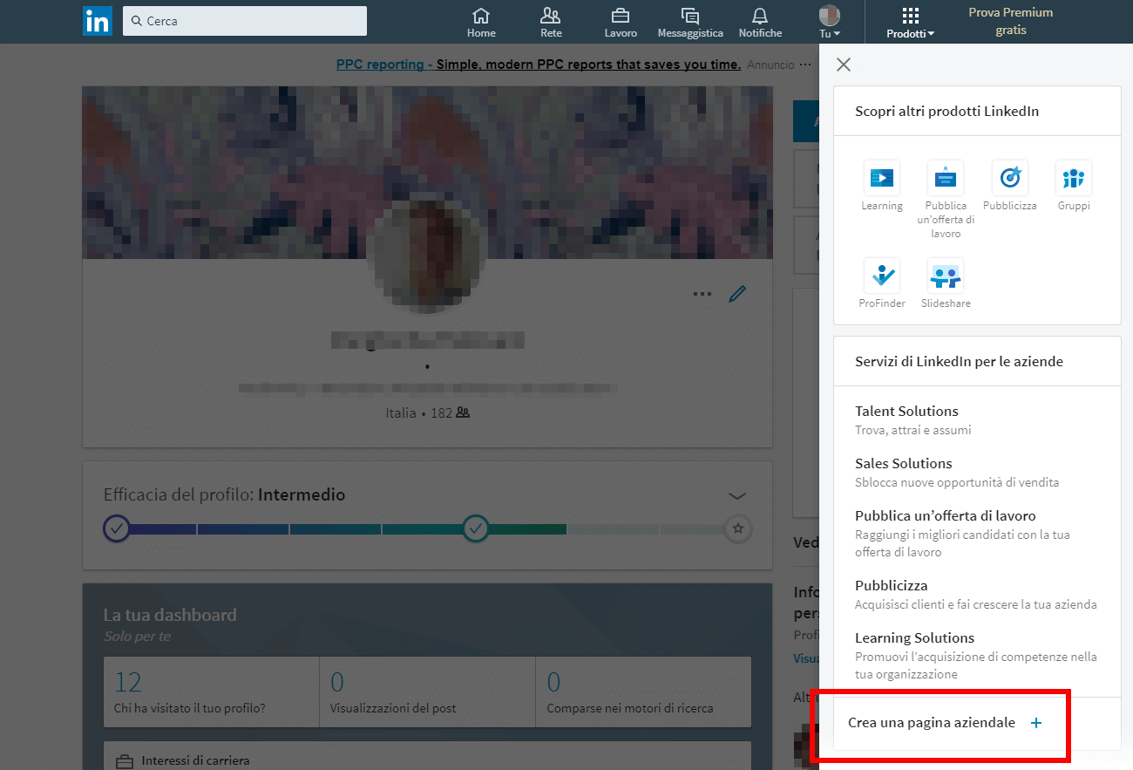The image size is (1133, 770).
Task: Click the star at progress bar end
Action: (x=738, y=528)
